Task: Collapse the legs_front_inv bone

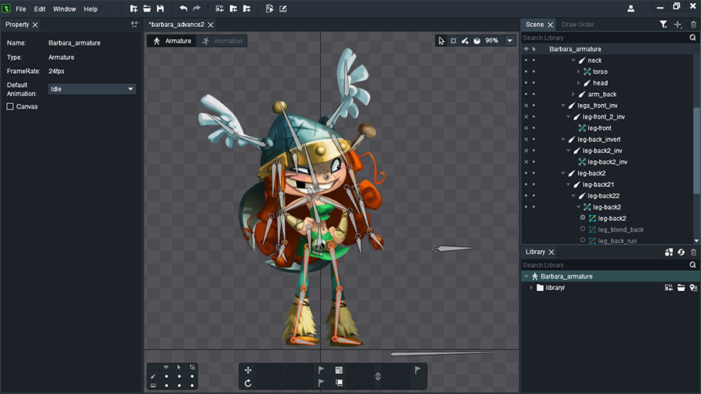Action: [563, 105]
